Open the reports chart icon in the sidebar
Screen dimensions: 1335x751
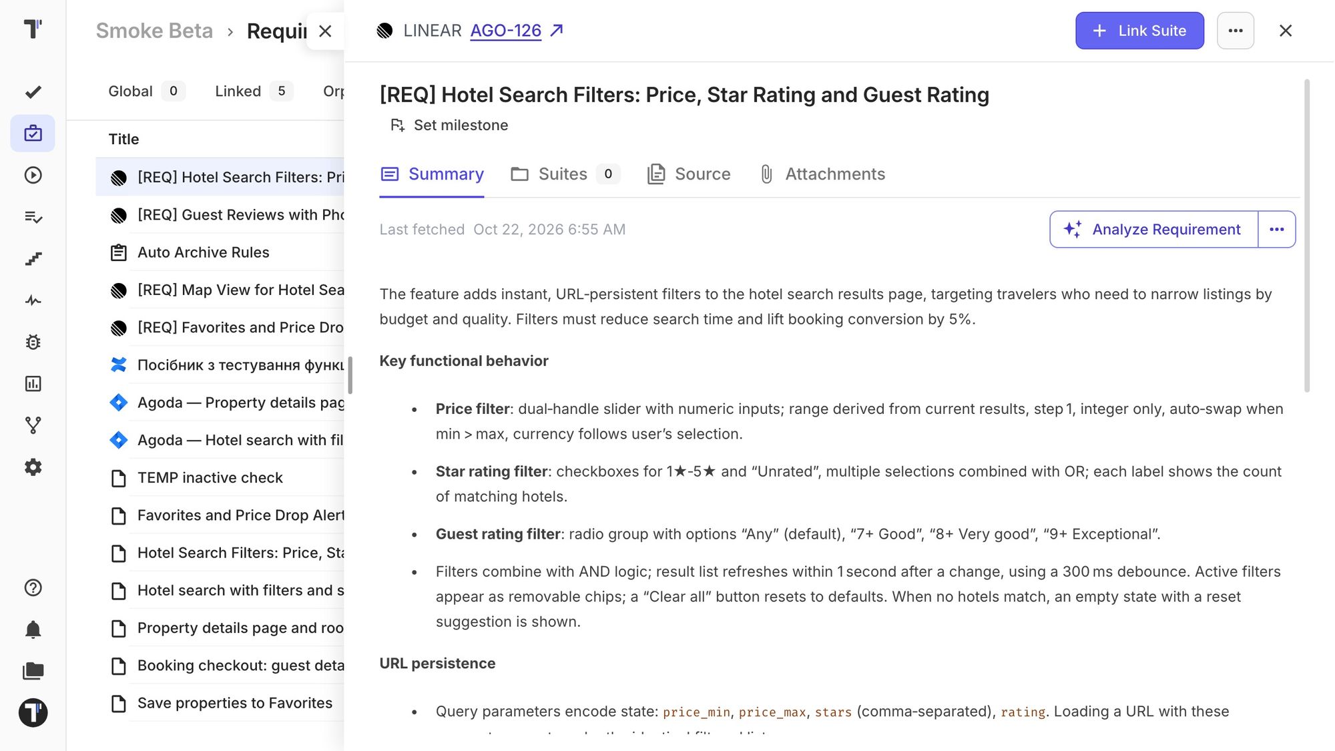click(33, 384)
